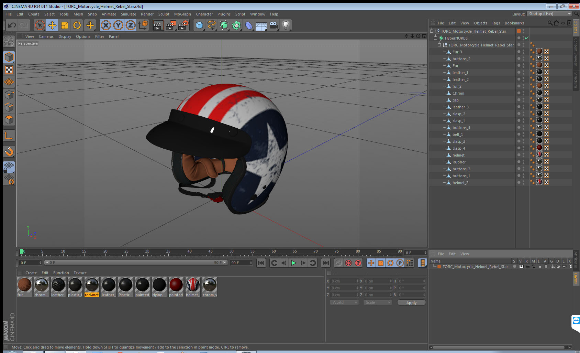Open the deformer objects icon
580x353 pixels.
(249, 25)
